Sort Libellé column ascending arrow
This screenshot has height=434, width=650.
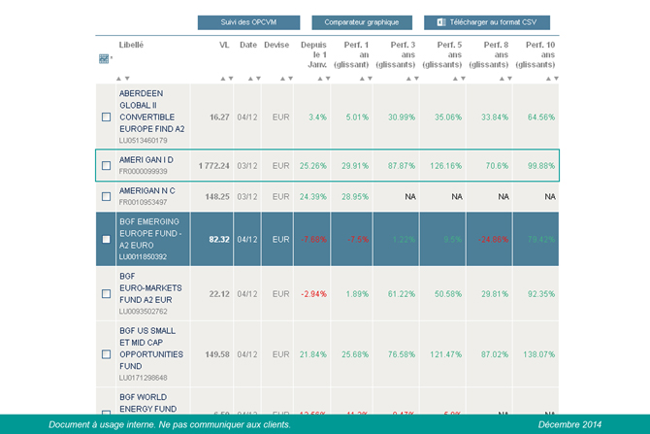117,78
